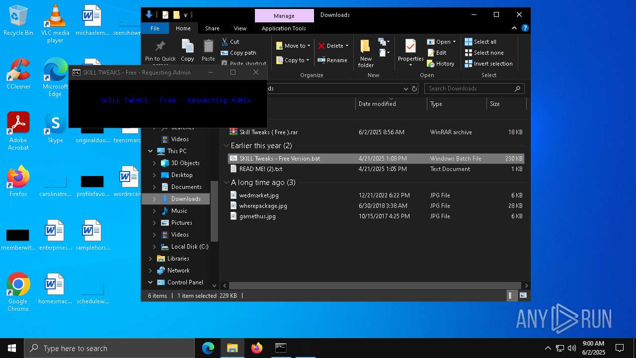This screenshot has width=636, height=358.
Task: Open the Windows Start menu
Action: [x=12, y=348]
